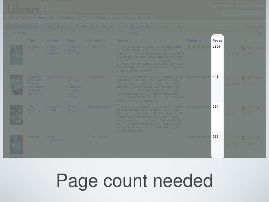Click reviews bubble icon showing 100
Viewport: 269px width, 202px height.
point(245,54)
